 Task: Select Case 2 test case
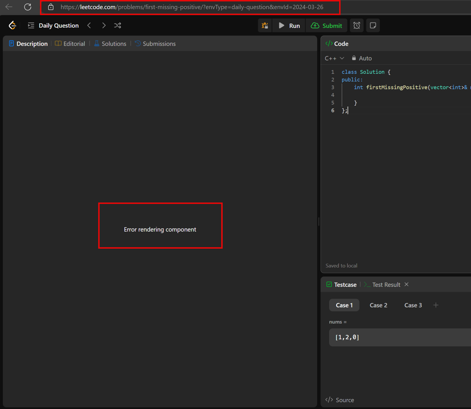tap(378, 305)
